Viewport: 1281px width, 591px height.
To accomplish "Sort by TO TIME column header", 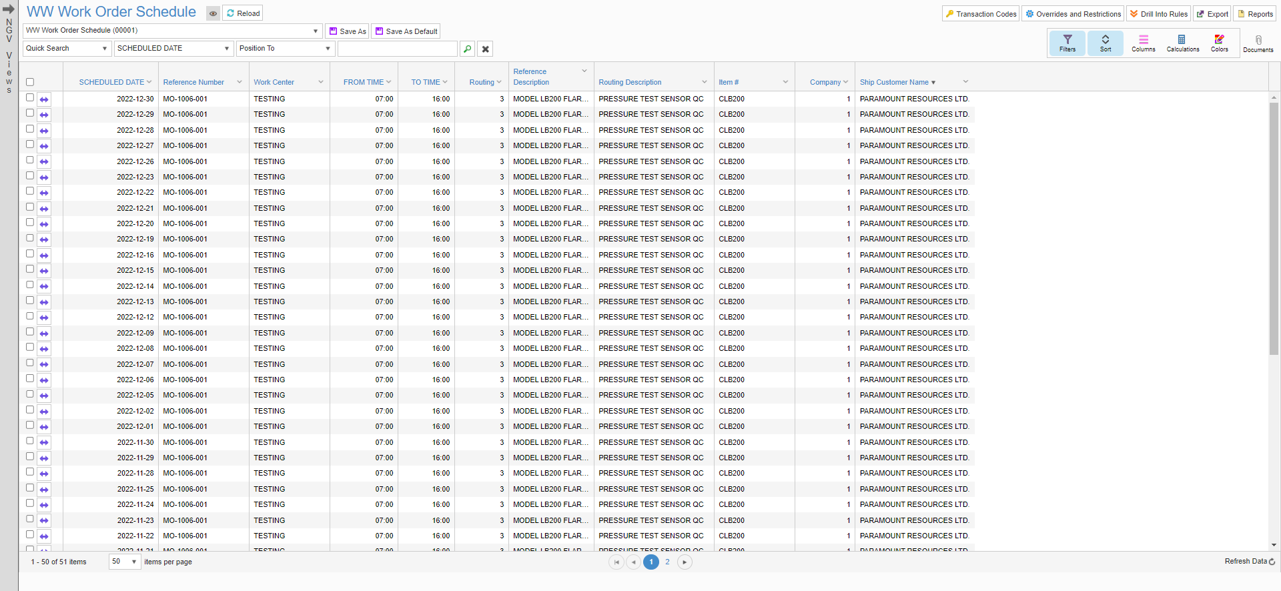I will 426,83.
